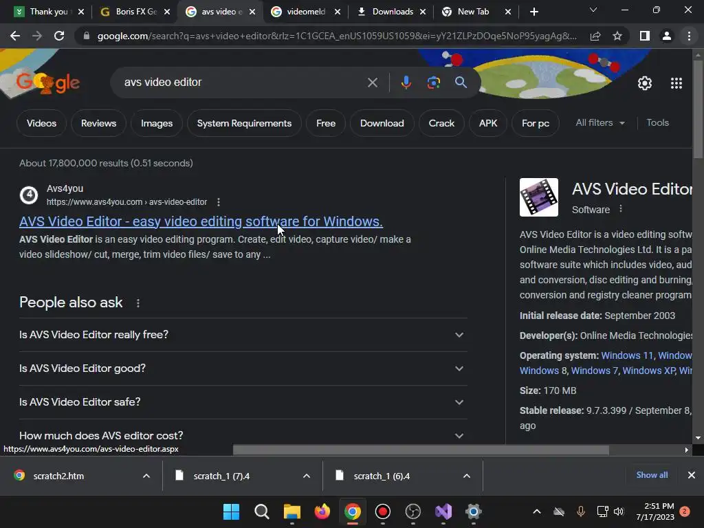
Task: Close the downloads bar
Action: pos(692,475)
